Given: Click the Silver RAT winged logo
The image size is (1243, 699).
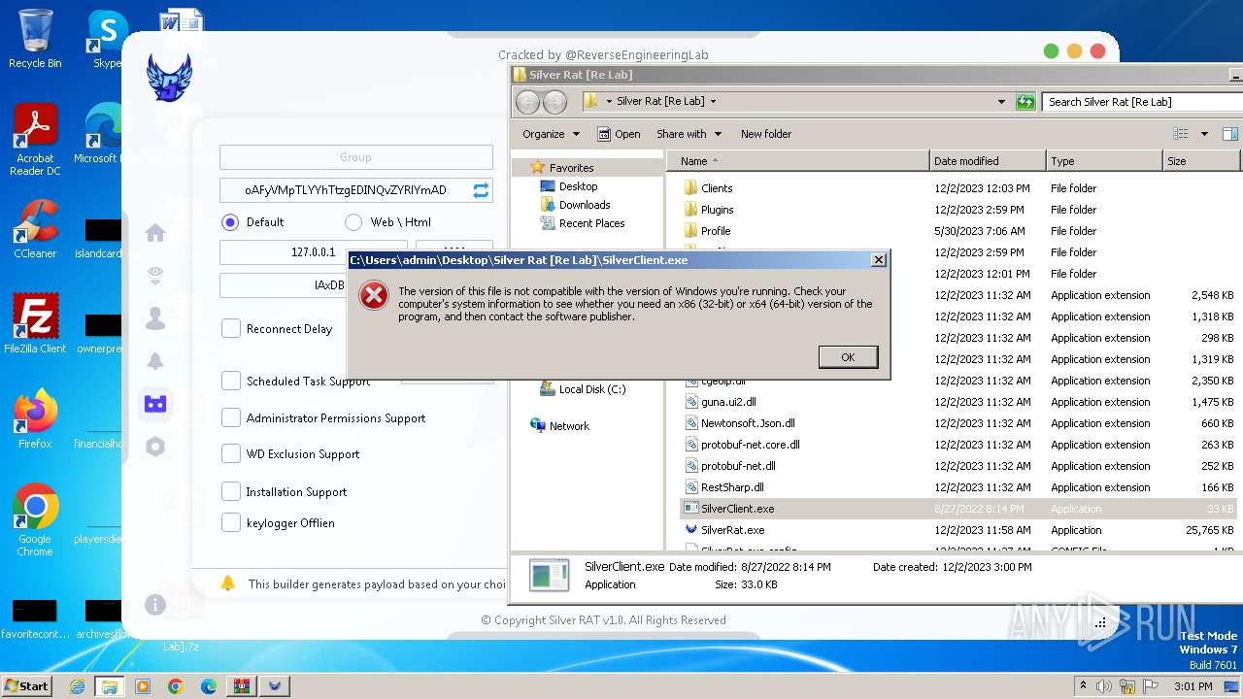Looking at the screenshot, I should click(x=169, y=78).
